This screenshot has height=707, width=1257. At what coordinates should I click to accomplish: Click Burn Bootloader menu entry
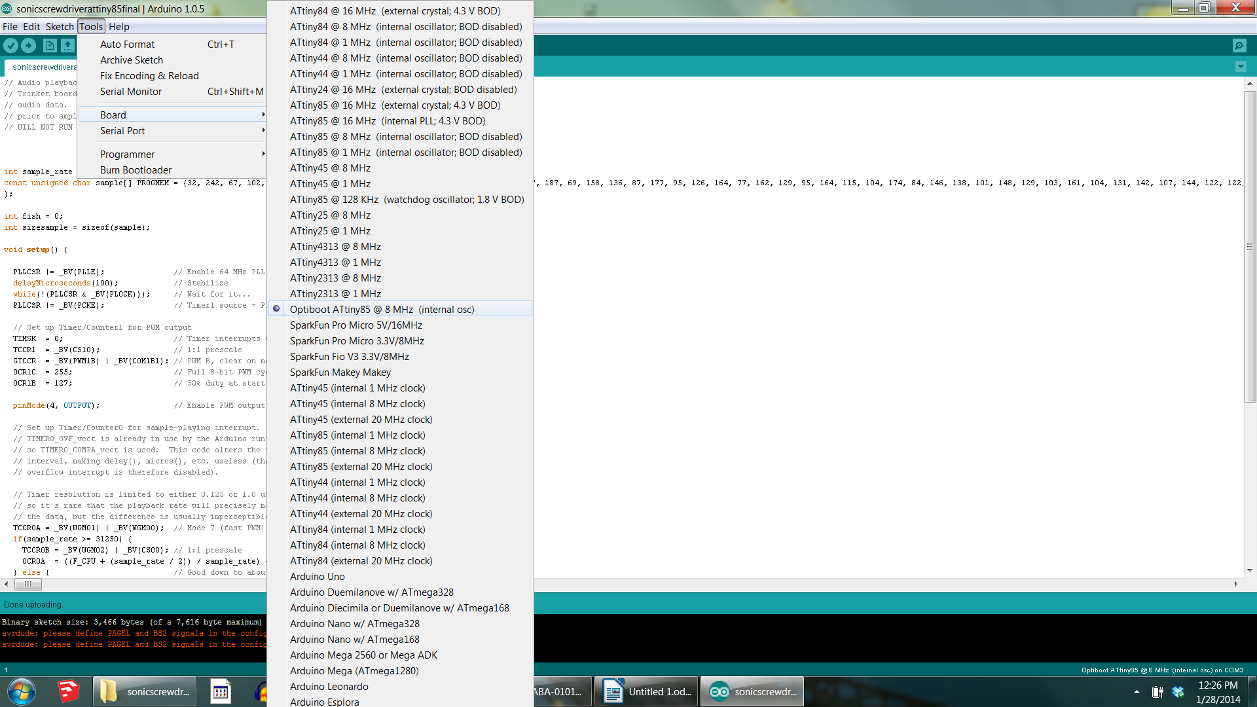coord(136,170)
